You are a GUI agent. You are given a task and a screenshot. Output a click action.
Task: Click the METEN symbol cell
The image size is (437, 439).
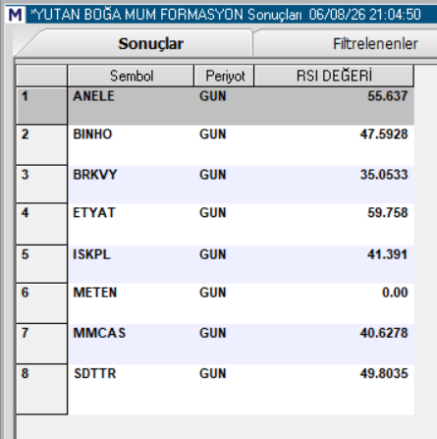pos(131,303)
